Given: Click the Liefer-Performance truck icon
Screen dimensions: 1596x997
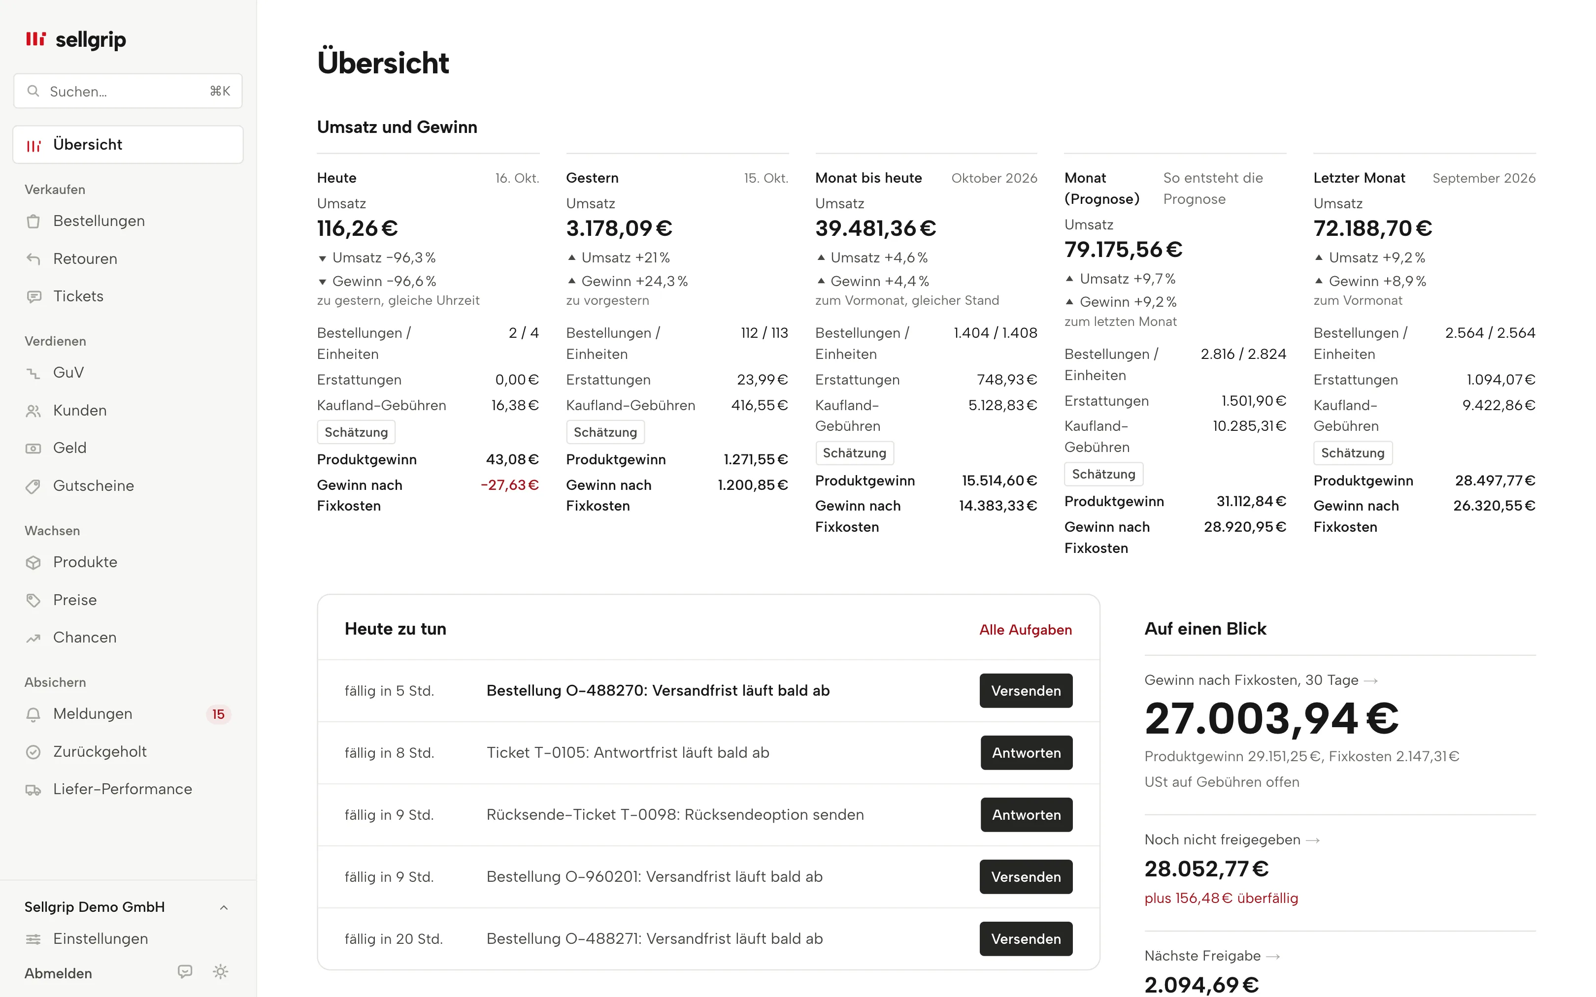Looking at the screenshot, I should 33,789.
